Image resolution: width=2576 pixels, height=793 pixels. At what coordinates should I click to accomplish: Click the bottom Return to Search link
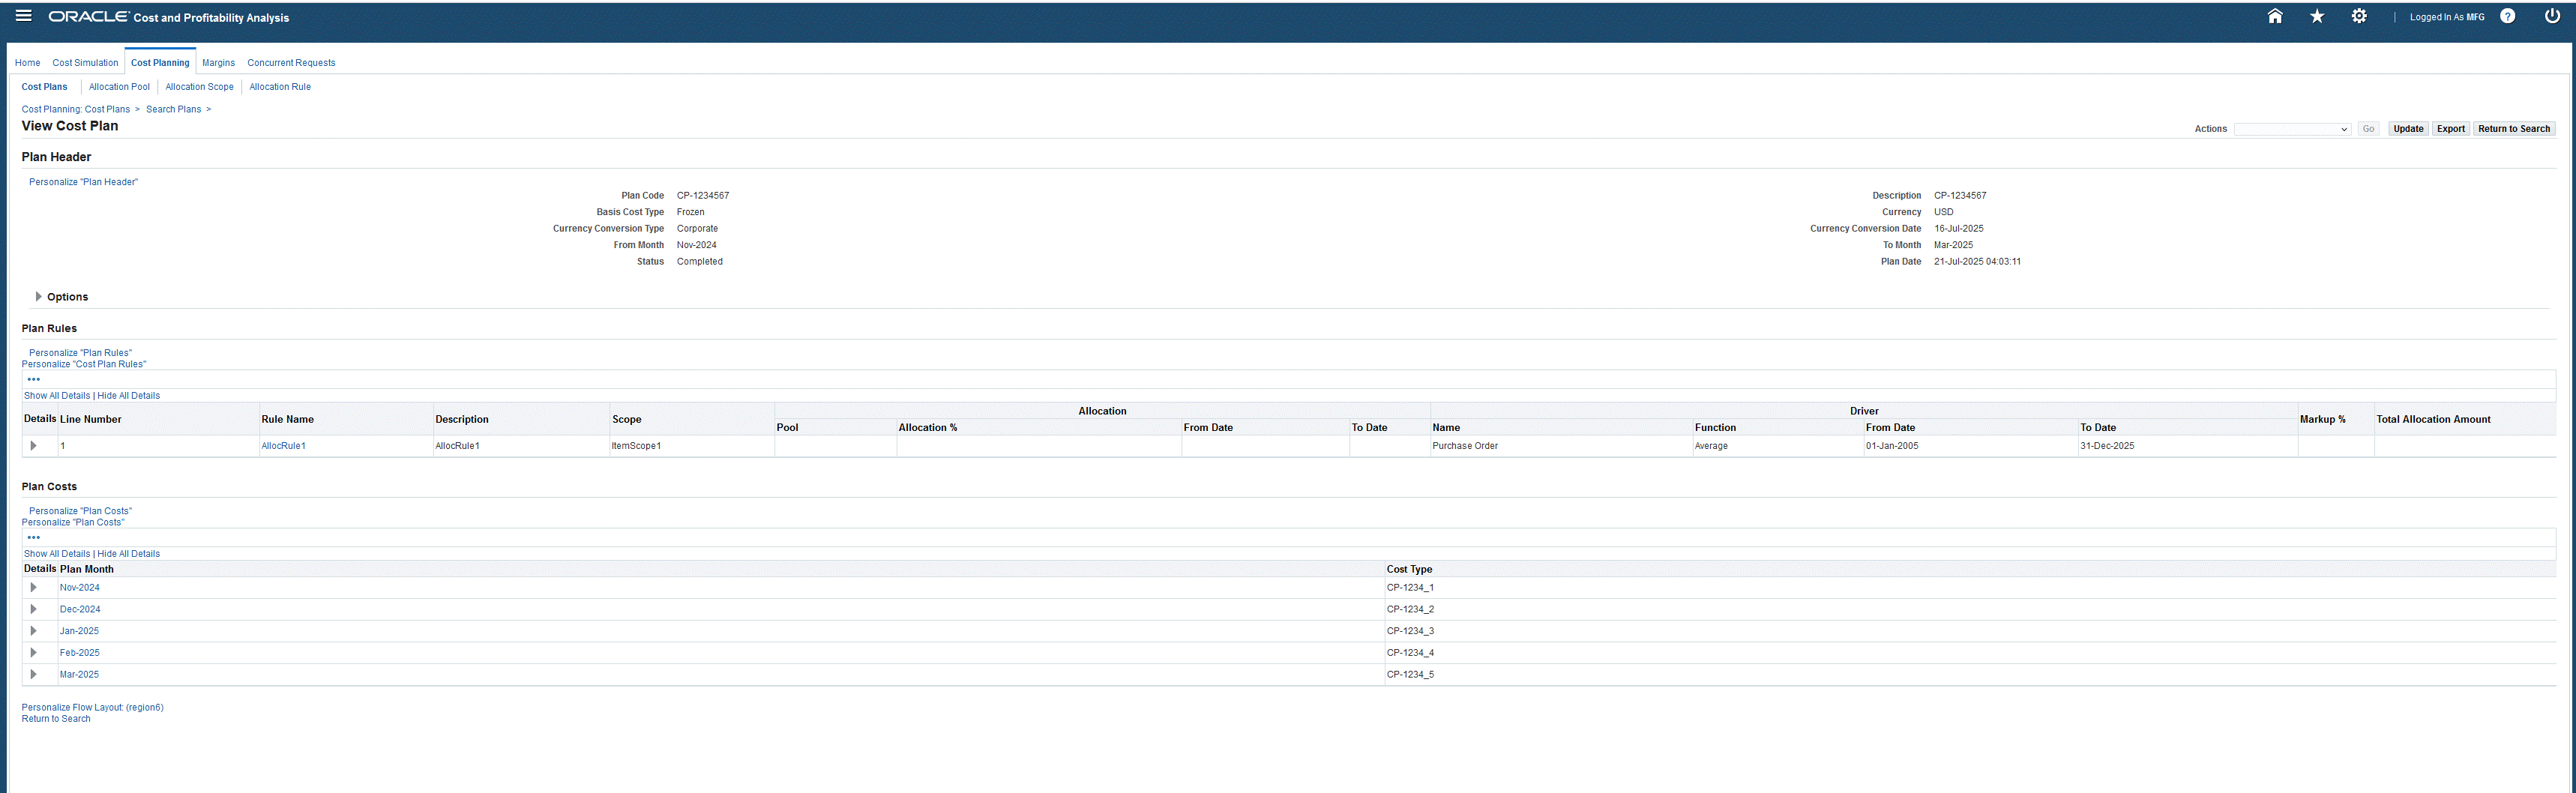click(56, 719)
